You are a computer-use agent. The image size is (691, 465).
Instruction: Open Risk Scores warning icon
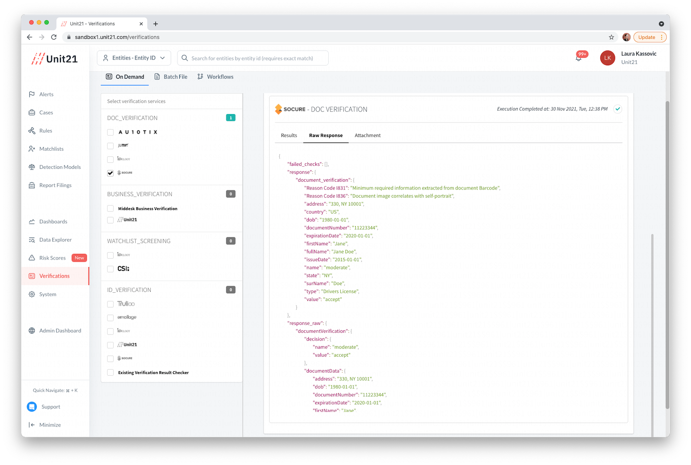pos(32,258)
